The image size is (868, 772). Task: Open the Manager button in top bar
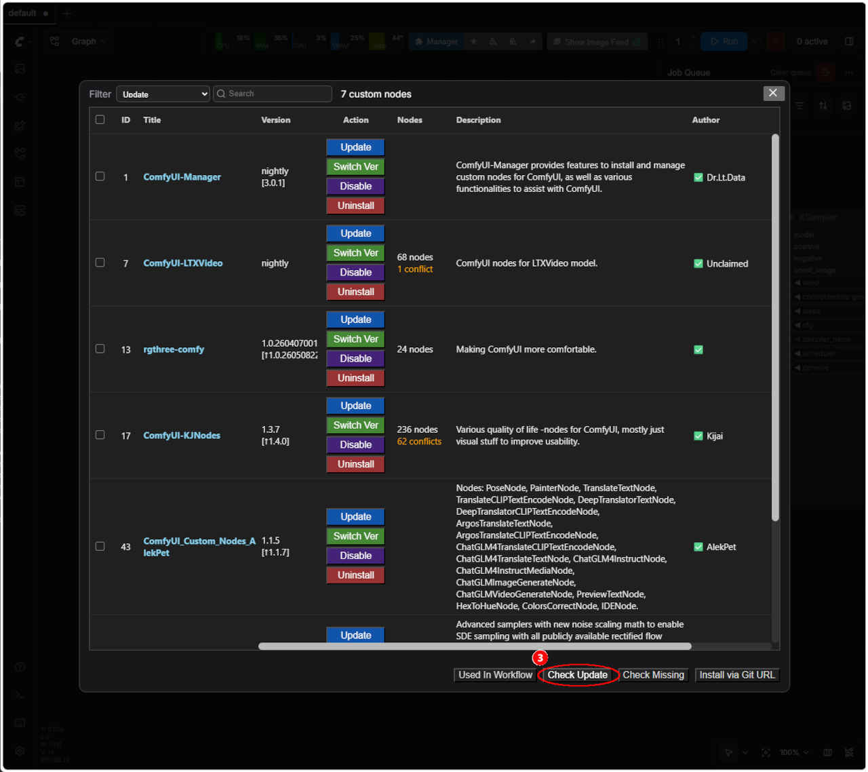pyautogui.click(x=435, y=41)
